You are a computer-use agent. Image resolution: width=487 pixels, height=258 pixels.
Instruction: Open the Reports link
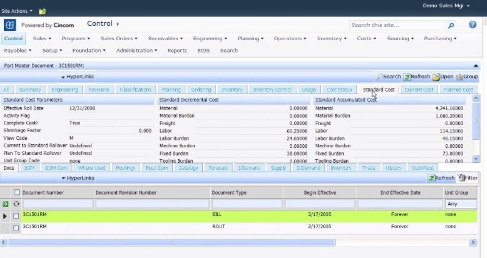[x=177, y=51]
